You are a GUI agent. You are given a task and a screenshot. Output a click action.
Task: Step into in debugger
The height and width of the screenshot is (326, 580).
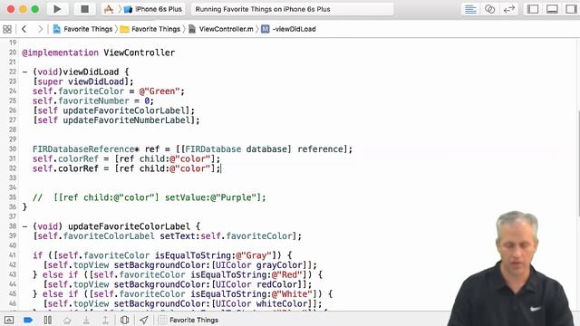click(x=86, y=320)
